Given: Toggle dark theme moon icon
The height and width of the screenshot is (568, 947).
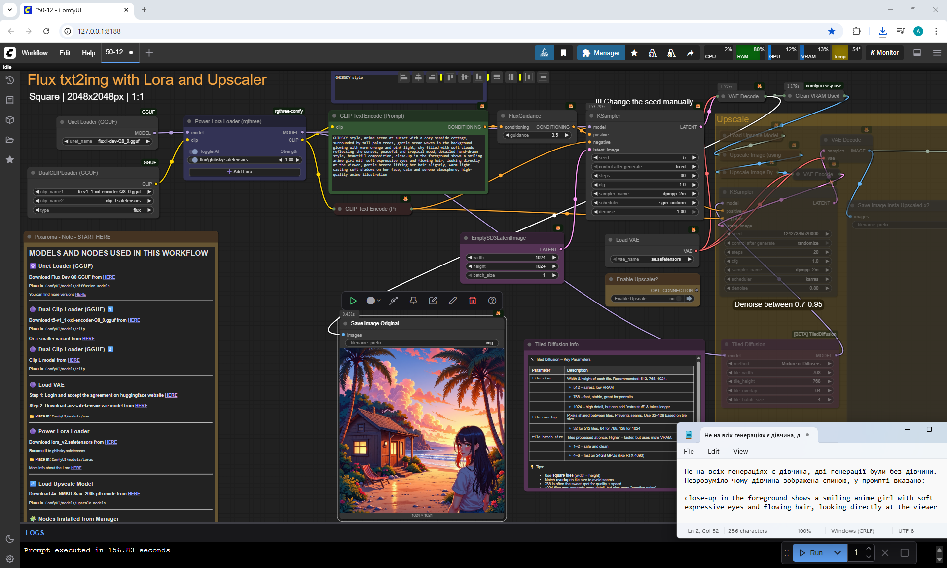Looking at the screenshot, I should (x=9, y=539).
